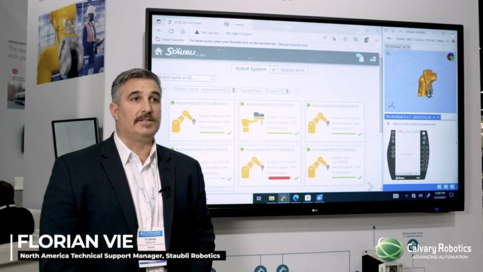
Task: Add page to favorites star-plus icon
Action: (x=334, y=39)
